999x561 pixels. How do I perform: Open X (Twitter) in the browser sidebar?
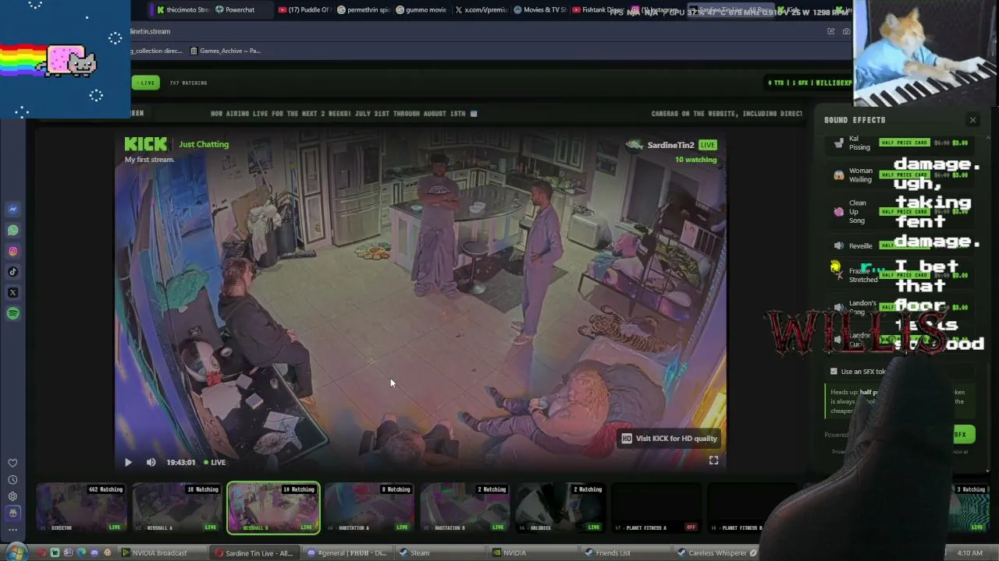tap(12, 293)
